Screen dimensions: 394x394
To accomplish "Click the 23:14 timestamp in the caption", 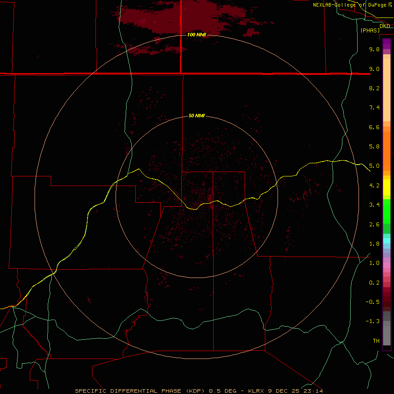I will (313, 391).
